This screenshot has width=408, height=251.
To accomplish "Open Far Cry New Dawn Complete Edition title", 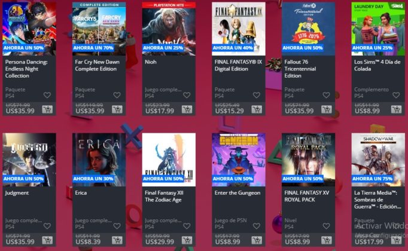I will (x=97, y=65).
